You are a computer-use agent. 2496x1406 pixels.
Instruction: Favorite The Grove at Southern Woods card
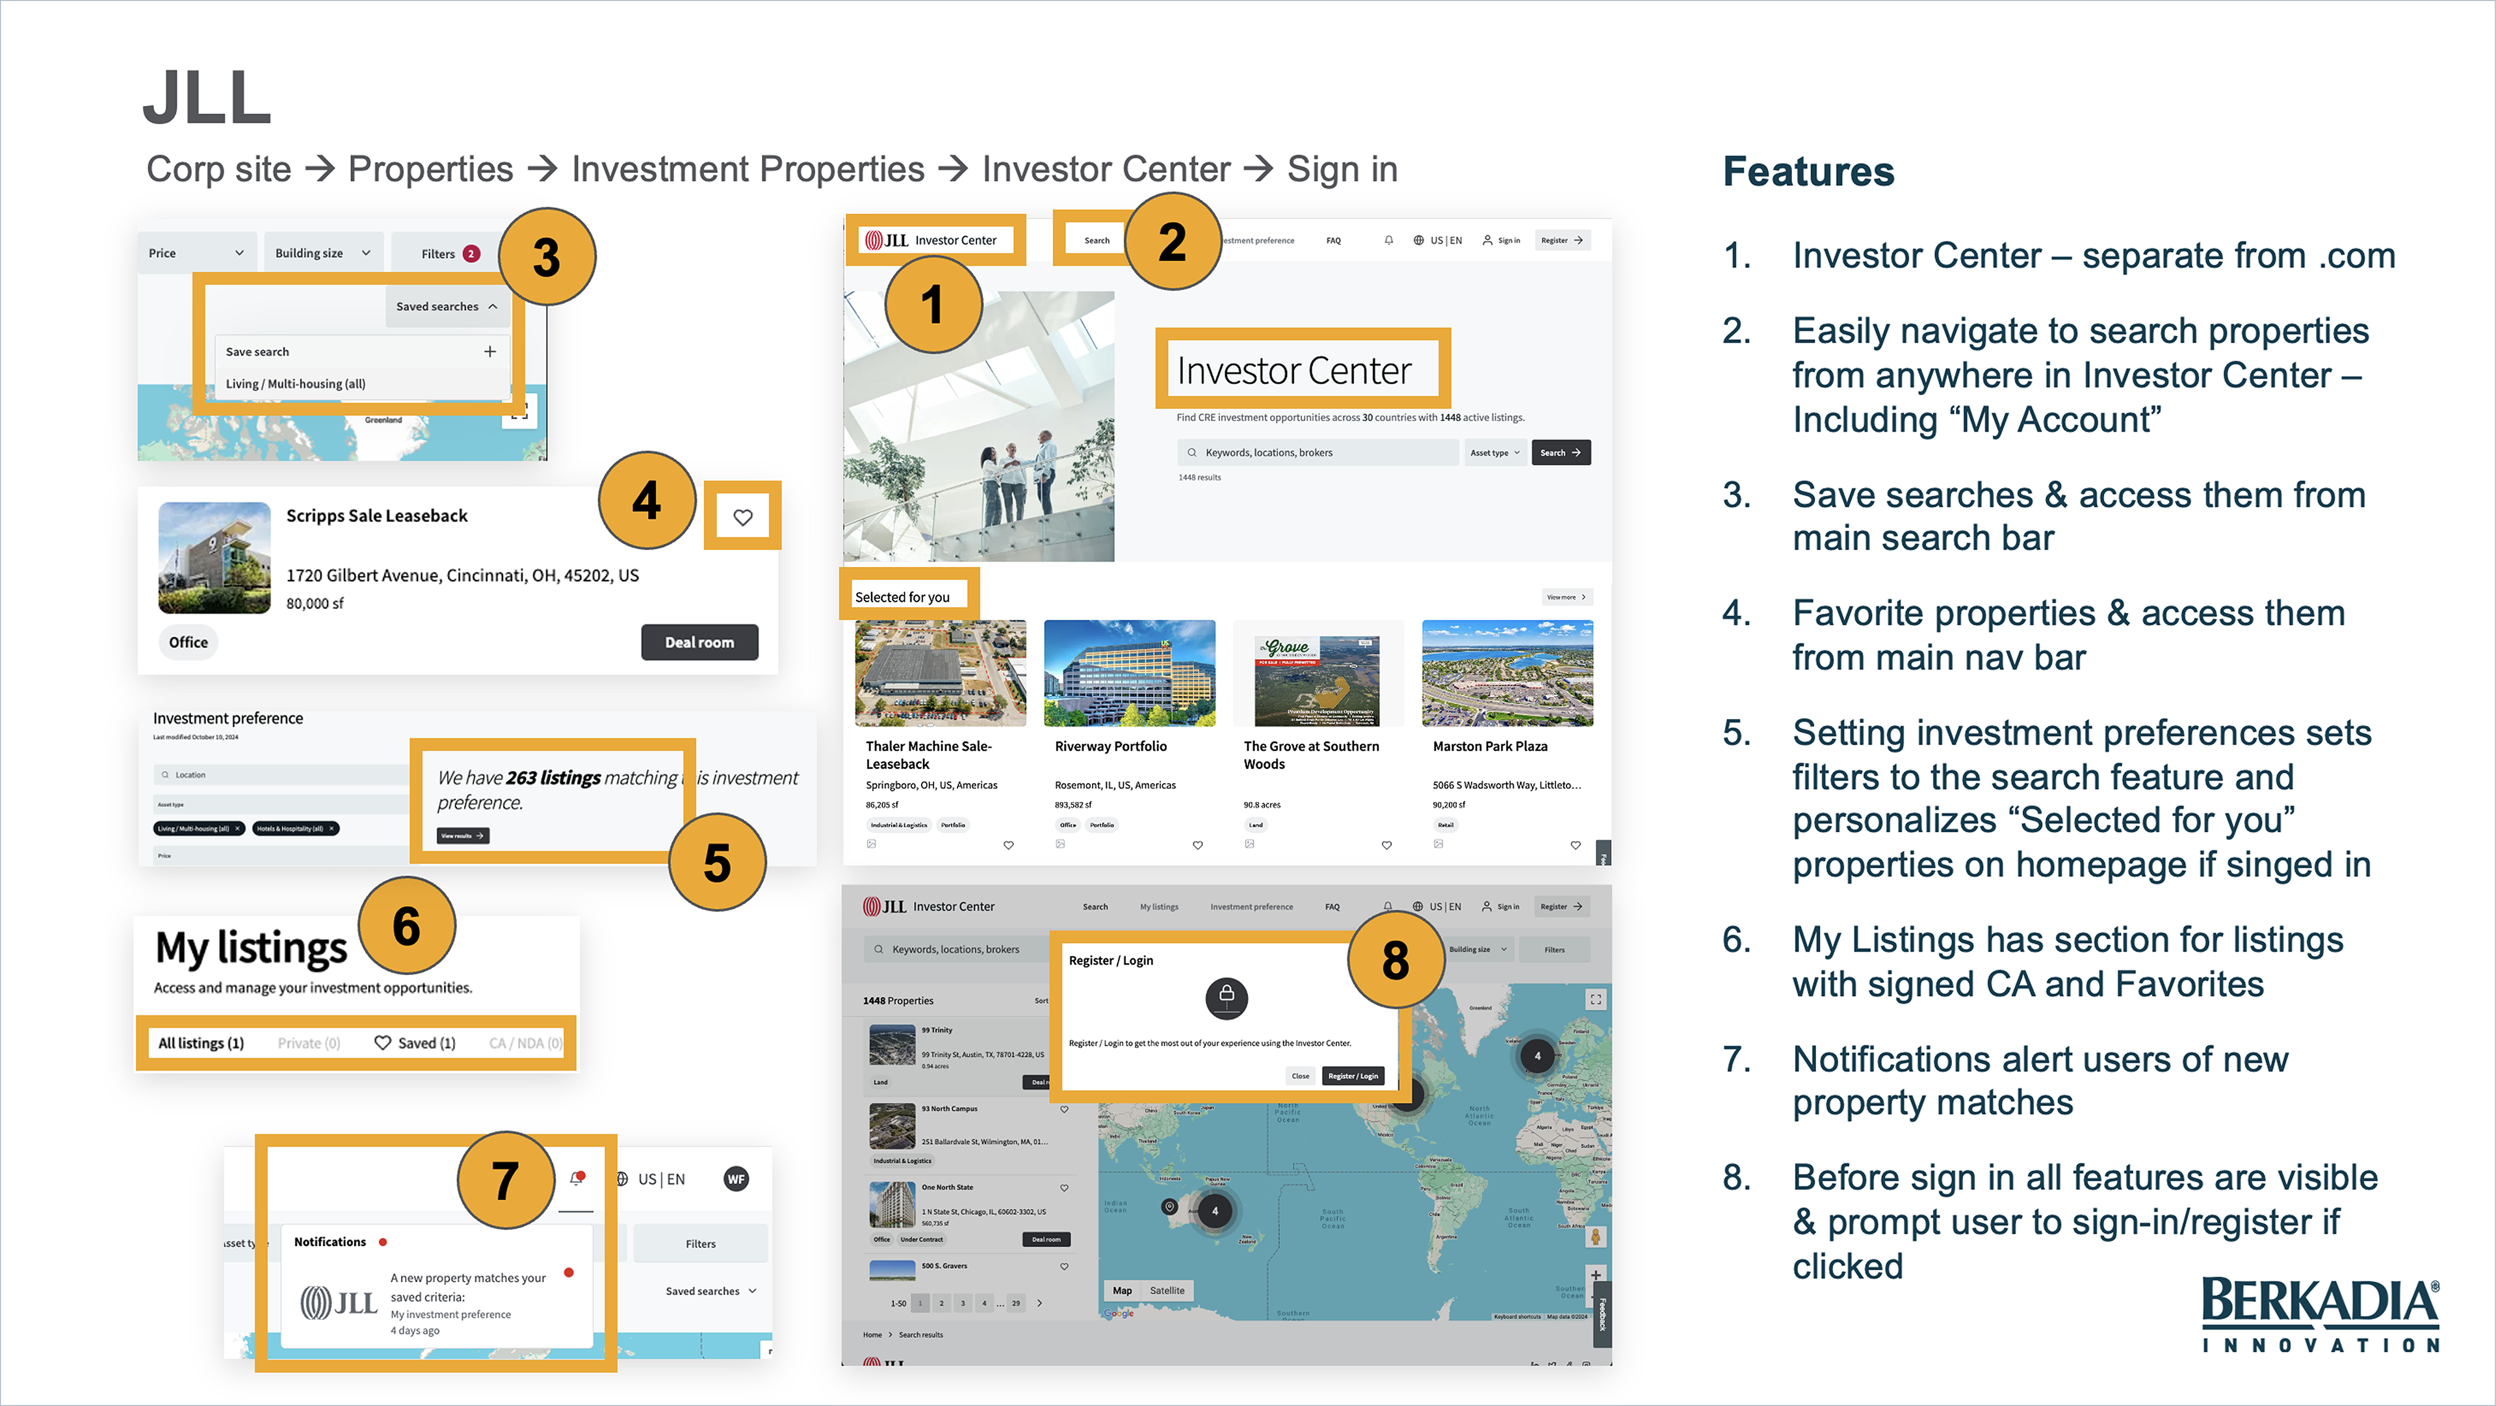coord(1386,845)
